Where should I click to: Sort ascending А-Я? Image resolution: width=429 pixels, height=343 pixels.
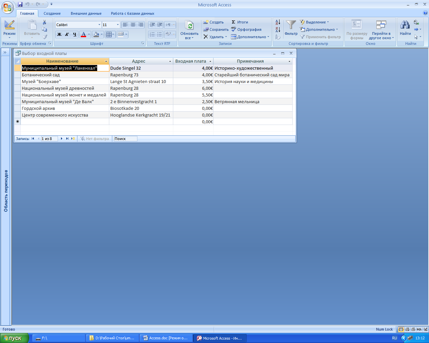tap(278, 22)
